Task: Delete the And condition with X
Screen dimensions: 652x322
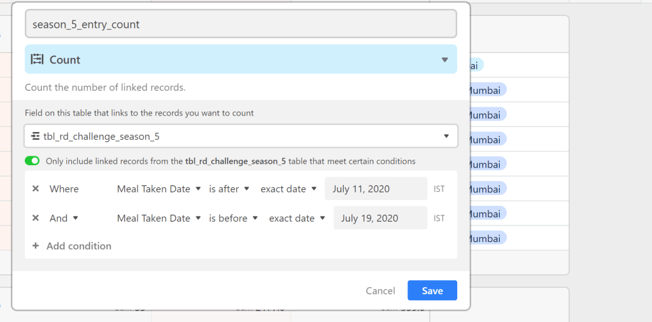Action: [x=36, y=218]
